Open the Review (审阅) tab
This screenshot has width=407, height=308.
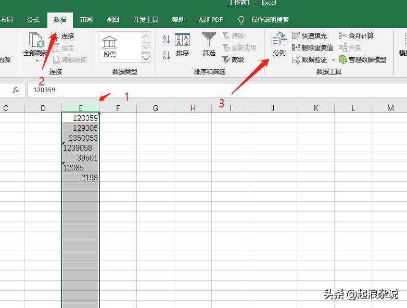(86, 20)
